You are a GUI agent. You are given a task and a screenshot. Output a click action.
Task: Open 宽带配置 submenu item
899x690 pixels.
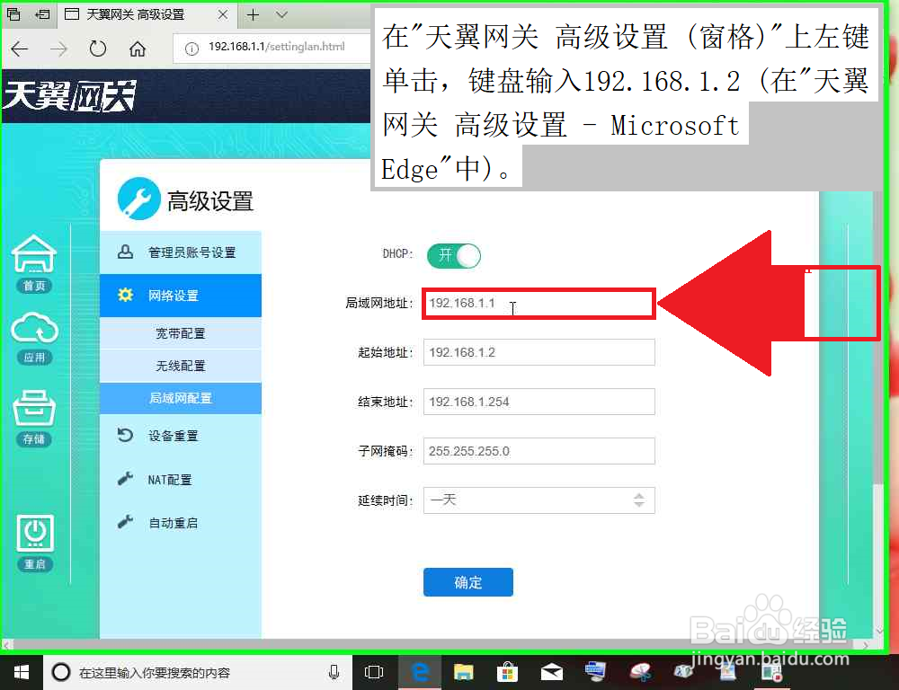tap(181, 333)
